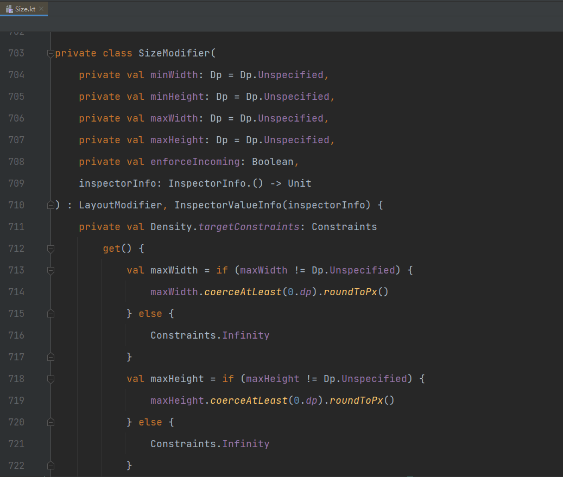Collapse the SizeModifier class via its fold arrow

(50, 53)
